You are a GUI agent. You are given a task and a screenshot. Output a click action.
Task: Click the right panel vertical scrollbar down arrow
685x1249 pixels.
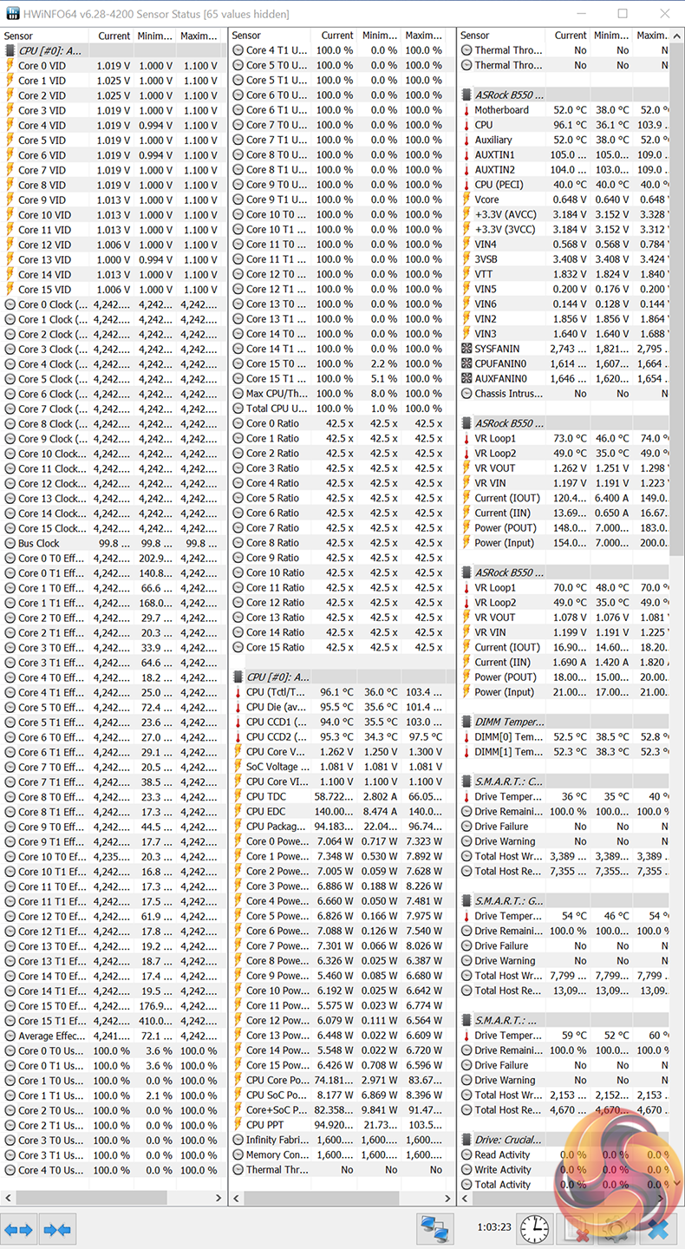point(677,1181)
